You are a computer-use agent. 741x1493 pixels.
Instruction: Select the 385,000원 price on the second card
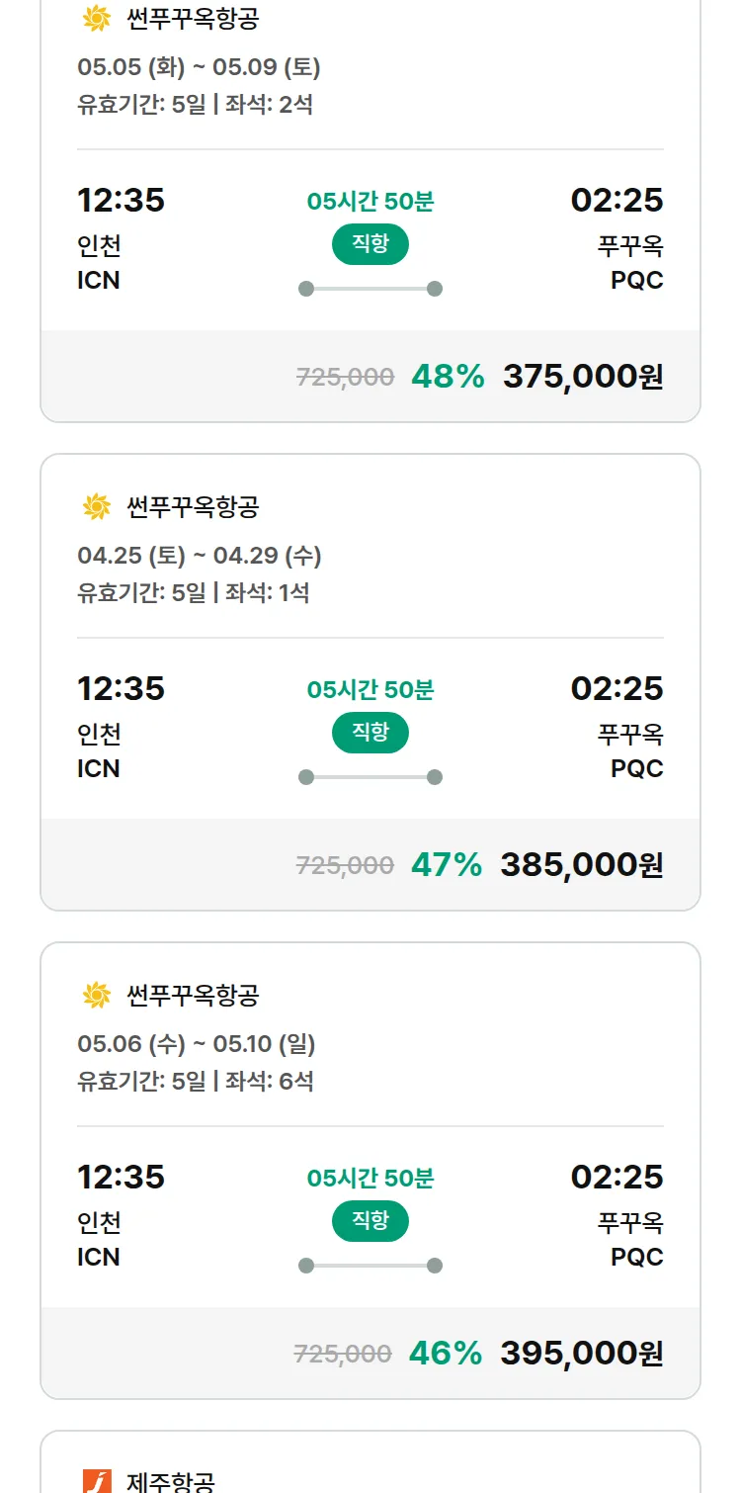click(x=582, y=865)
